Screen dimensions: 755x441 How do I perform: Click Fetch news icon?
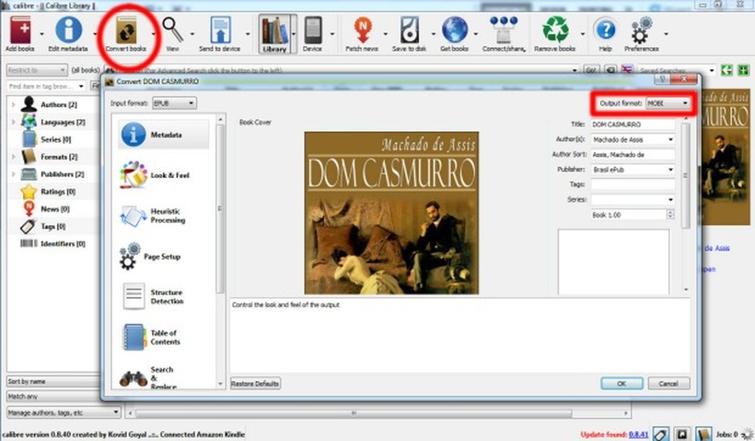point(362,30)
